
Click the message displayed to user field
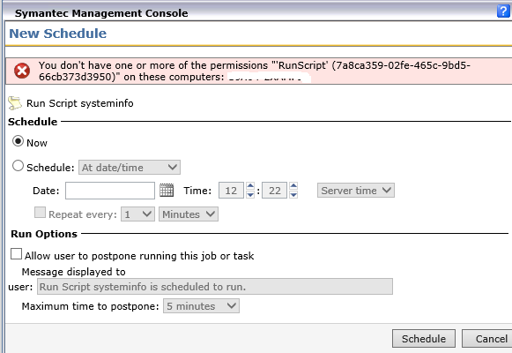point(215,287)
